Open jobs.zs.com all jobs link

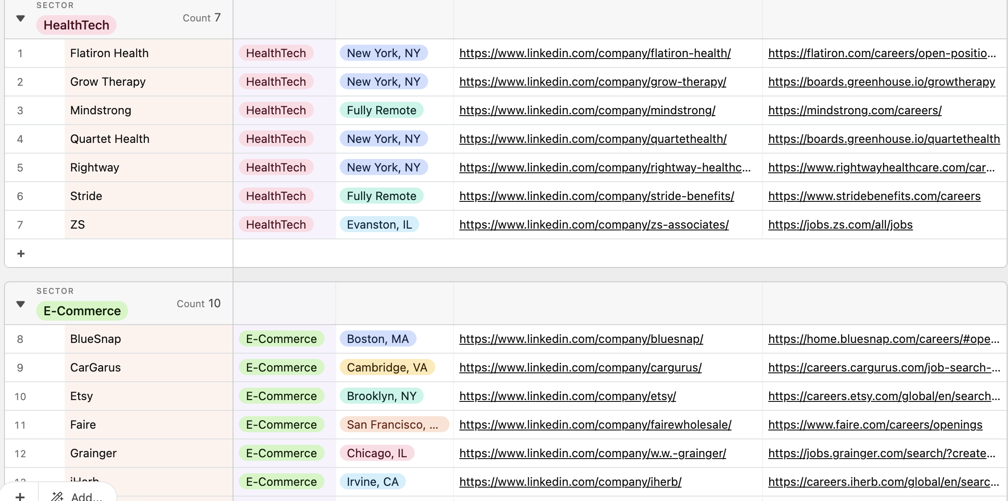click(x=841, y=225)
